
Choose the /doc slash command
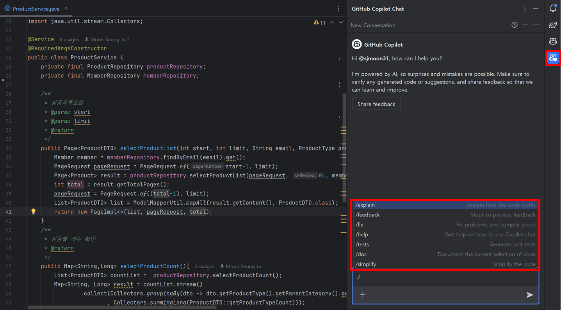tap(445, 254)
